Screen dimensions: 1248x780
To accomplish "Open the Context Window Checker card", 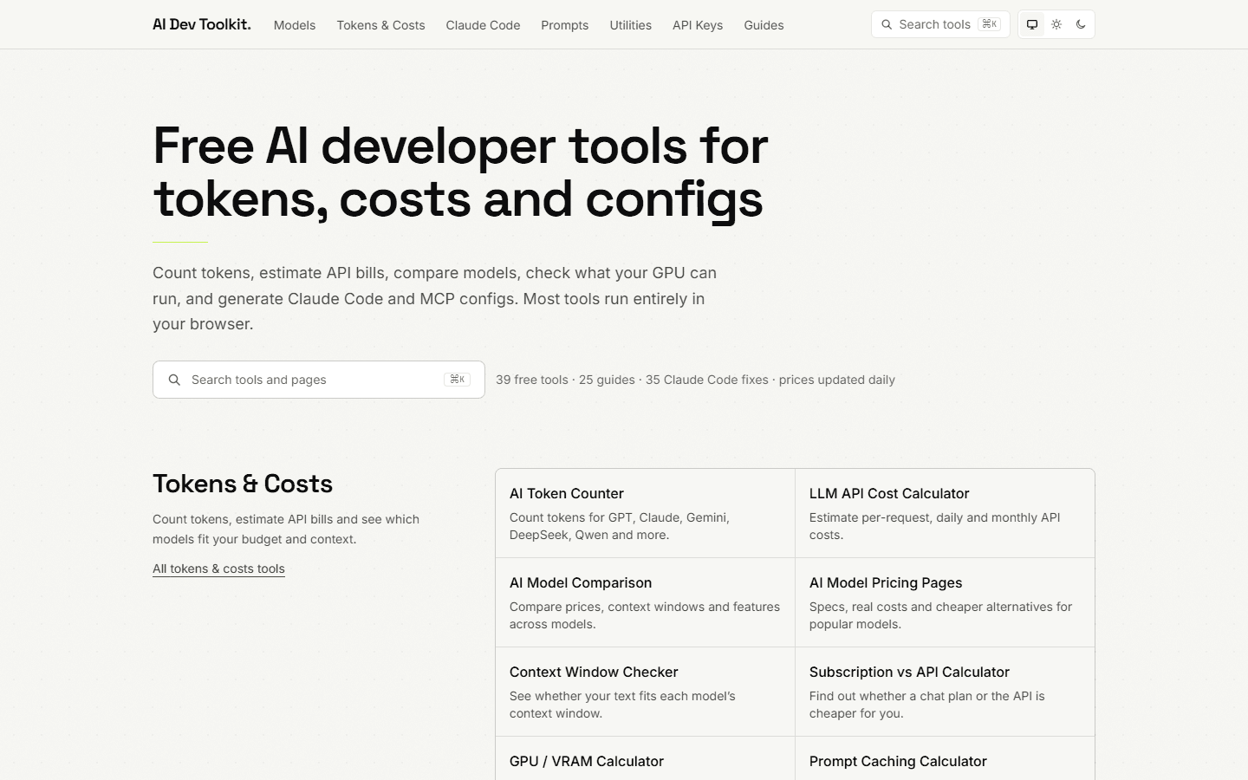I will coord(645,692).
